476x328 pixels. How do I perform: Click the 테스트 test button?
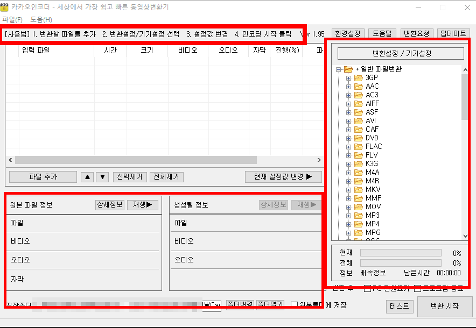point(400,306)
